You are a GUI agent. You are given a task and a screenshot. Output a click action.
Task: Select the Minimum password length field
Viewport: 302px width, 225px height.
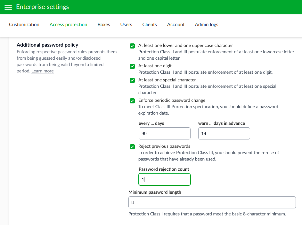[x=212, y=202]
